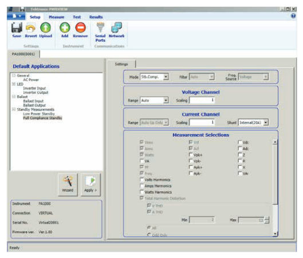Open the Freq. Source dropdown
This screenshot has width=303, height=258.
(x=266, y=77)
